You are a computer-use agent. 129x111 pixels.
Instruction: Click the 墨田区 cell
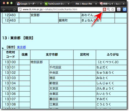[x=61, y=99]
